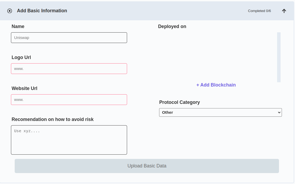The width and height of the screenshot is (295, 184).
Task: Click the Deployed on heading
Action: tap(172, 26)
